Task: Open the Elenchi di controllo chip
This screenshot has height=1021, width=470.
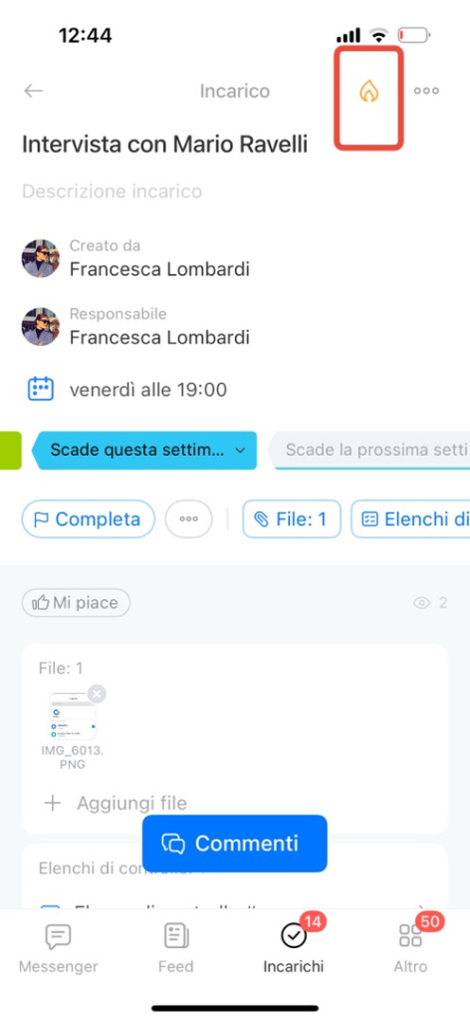Action: [411, 518]
